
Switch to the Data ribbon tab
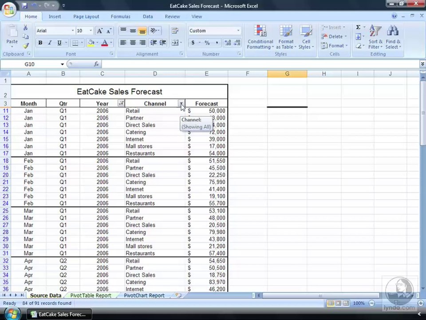pyautogui.click(x=148, y=16)
